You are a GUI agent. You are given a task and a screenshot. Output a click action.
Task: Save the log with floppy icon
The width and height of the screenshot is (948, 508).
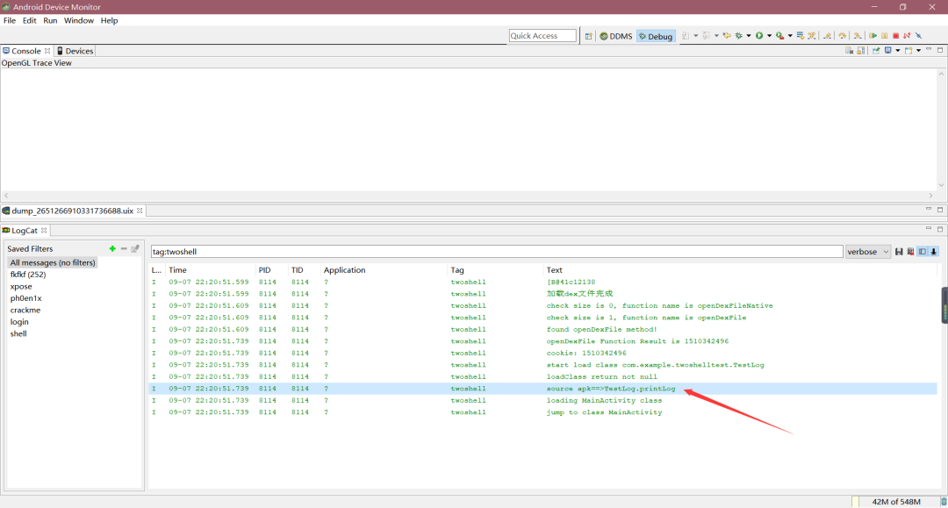click(x=899, y=252)
